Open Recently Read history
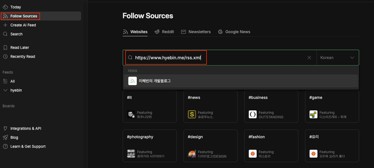The image size is (374, 168). [x=23, y=56]
